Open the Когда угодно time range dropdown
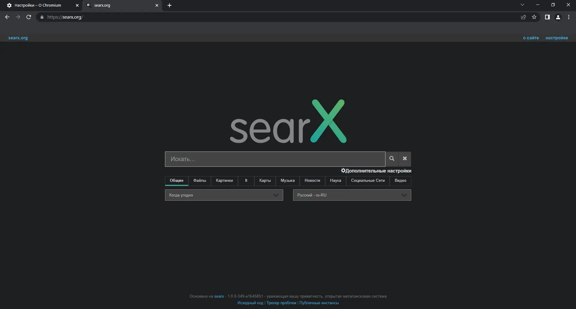 click(x=224, y=195)
